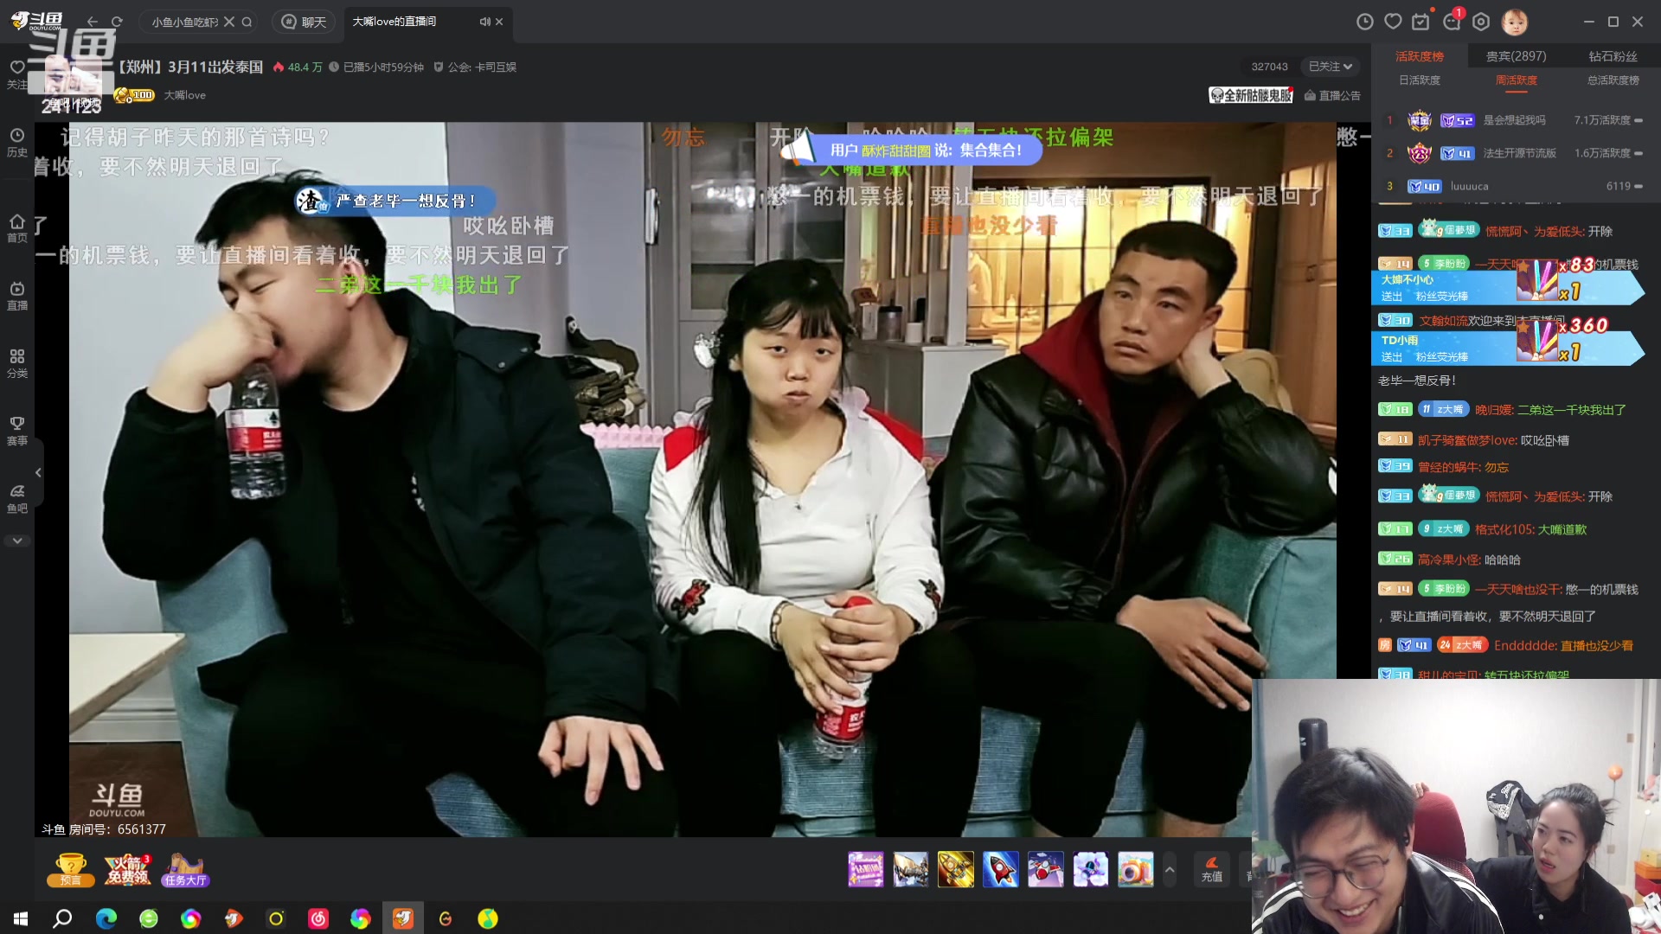Click the 充值 recharge button
Screen dimensions: 1661x934
coord(1211,869)
